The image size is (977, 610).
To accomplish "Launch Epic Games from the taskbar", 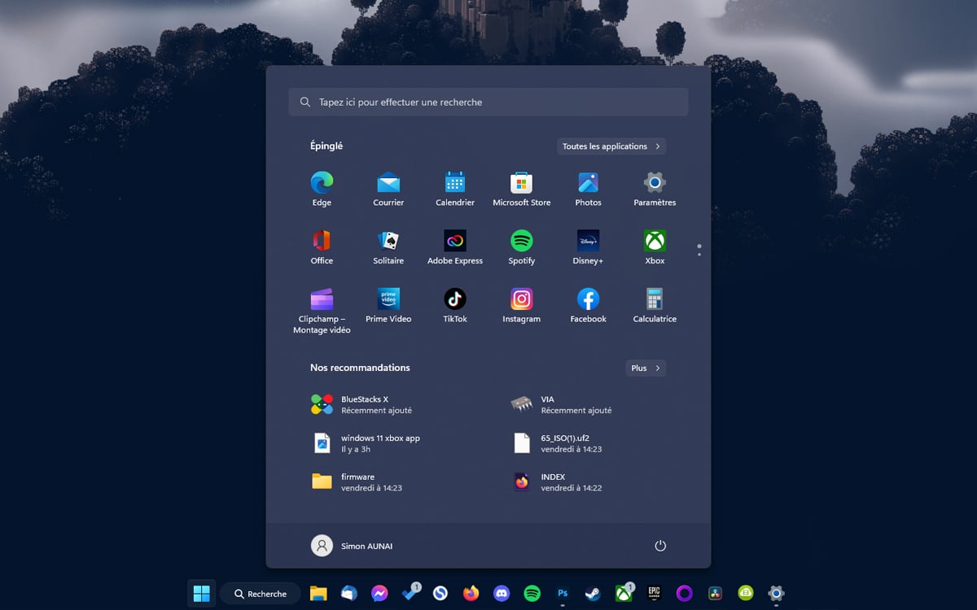I will (654, 594).
